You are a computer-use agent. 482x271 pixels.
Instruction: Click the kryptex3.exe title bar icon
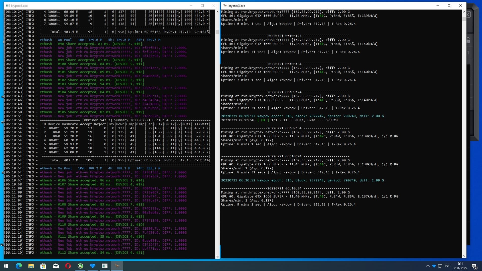tap(225, 6)
